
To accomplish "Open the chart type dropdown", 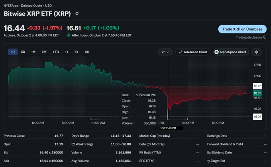I will (165, 52).
